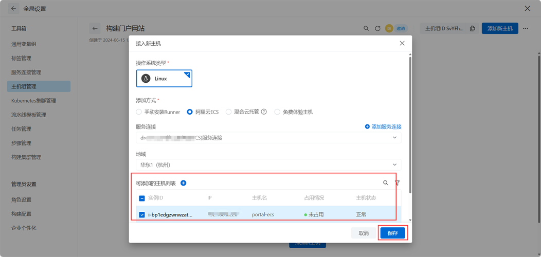Open 服务连接管理 in sidebar
Viewport: 541px width, 257px height.
point(26,72)
